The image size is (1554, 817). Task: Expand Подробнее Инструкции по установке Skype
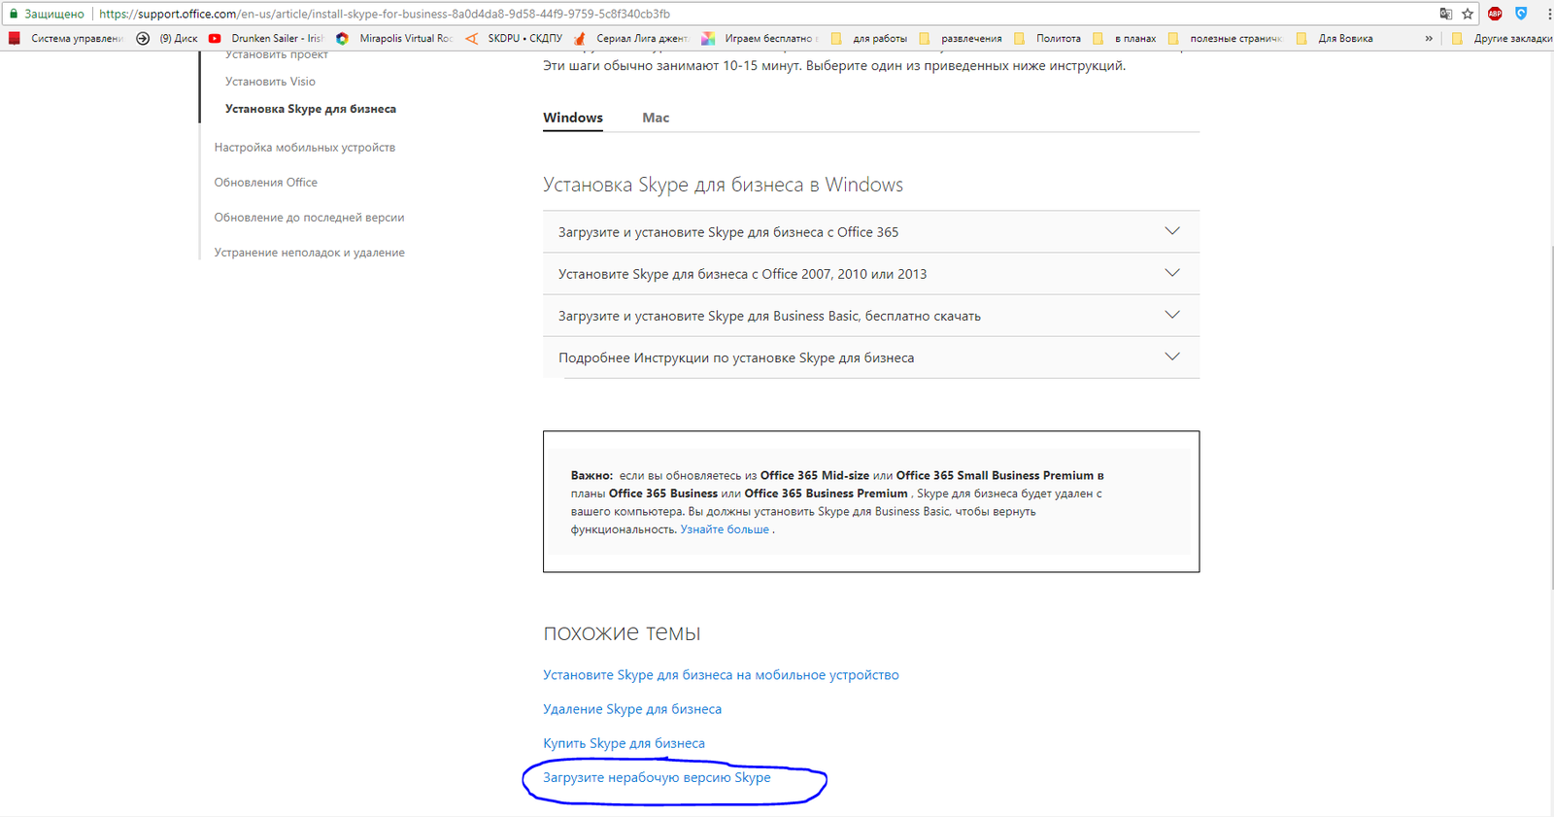[x=871, y=357]
